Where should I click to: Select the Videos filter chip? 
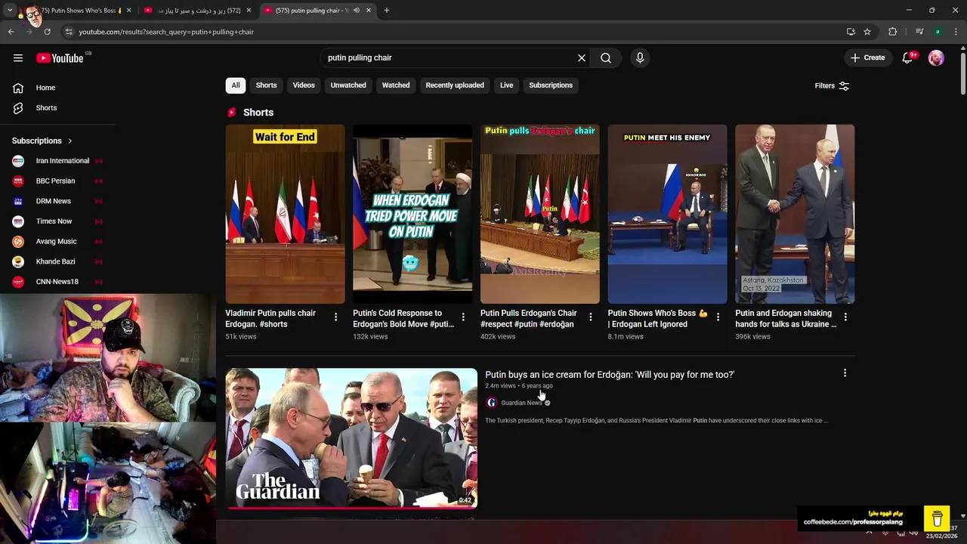click(x=304, y=85)
